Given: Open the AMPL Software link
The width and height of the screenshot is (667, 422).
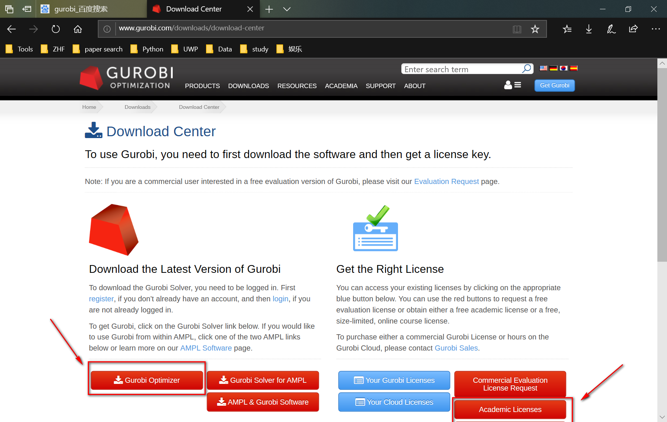Looking at the screenshot, I should point(206,348).
